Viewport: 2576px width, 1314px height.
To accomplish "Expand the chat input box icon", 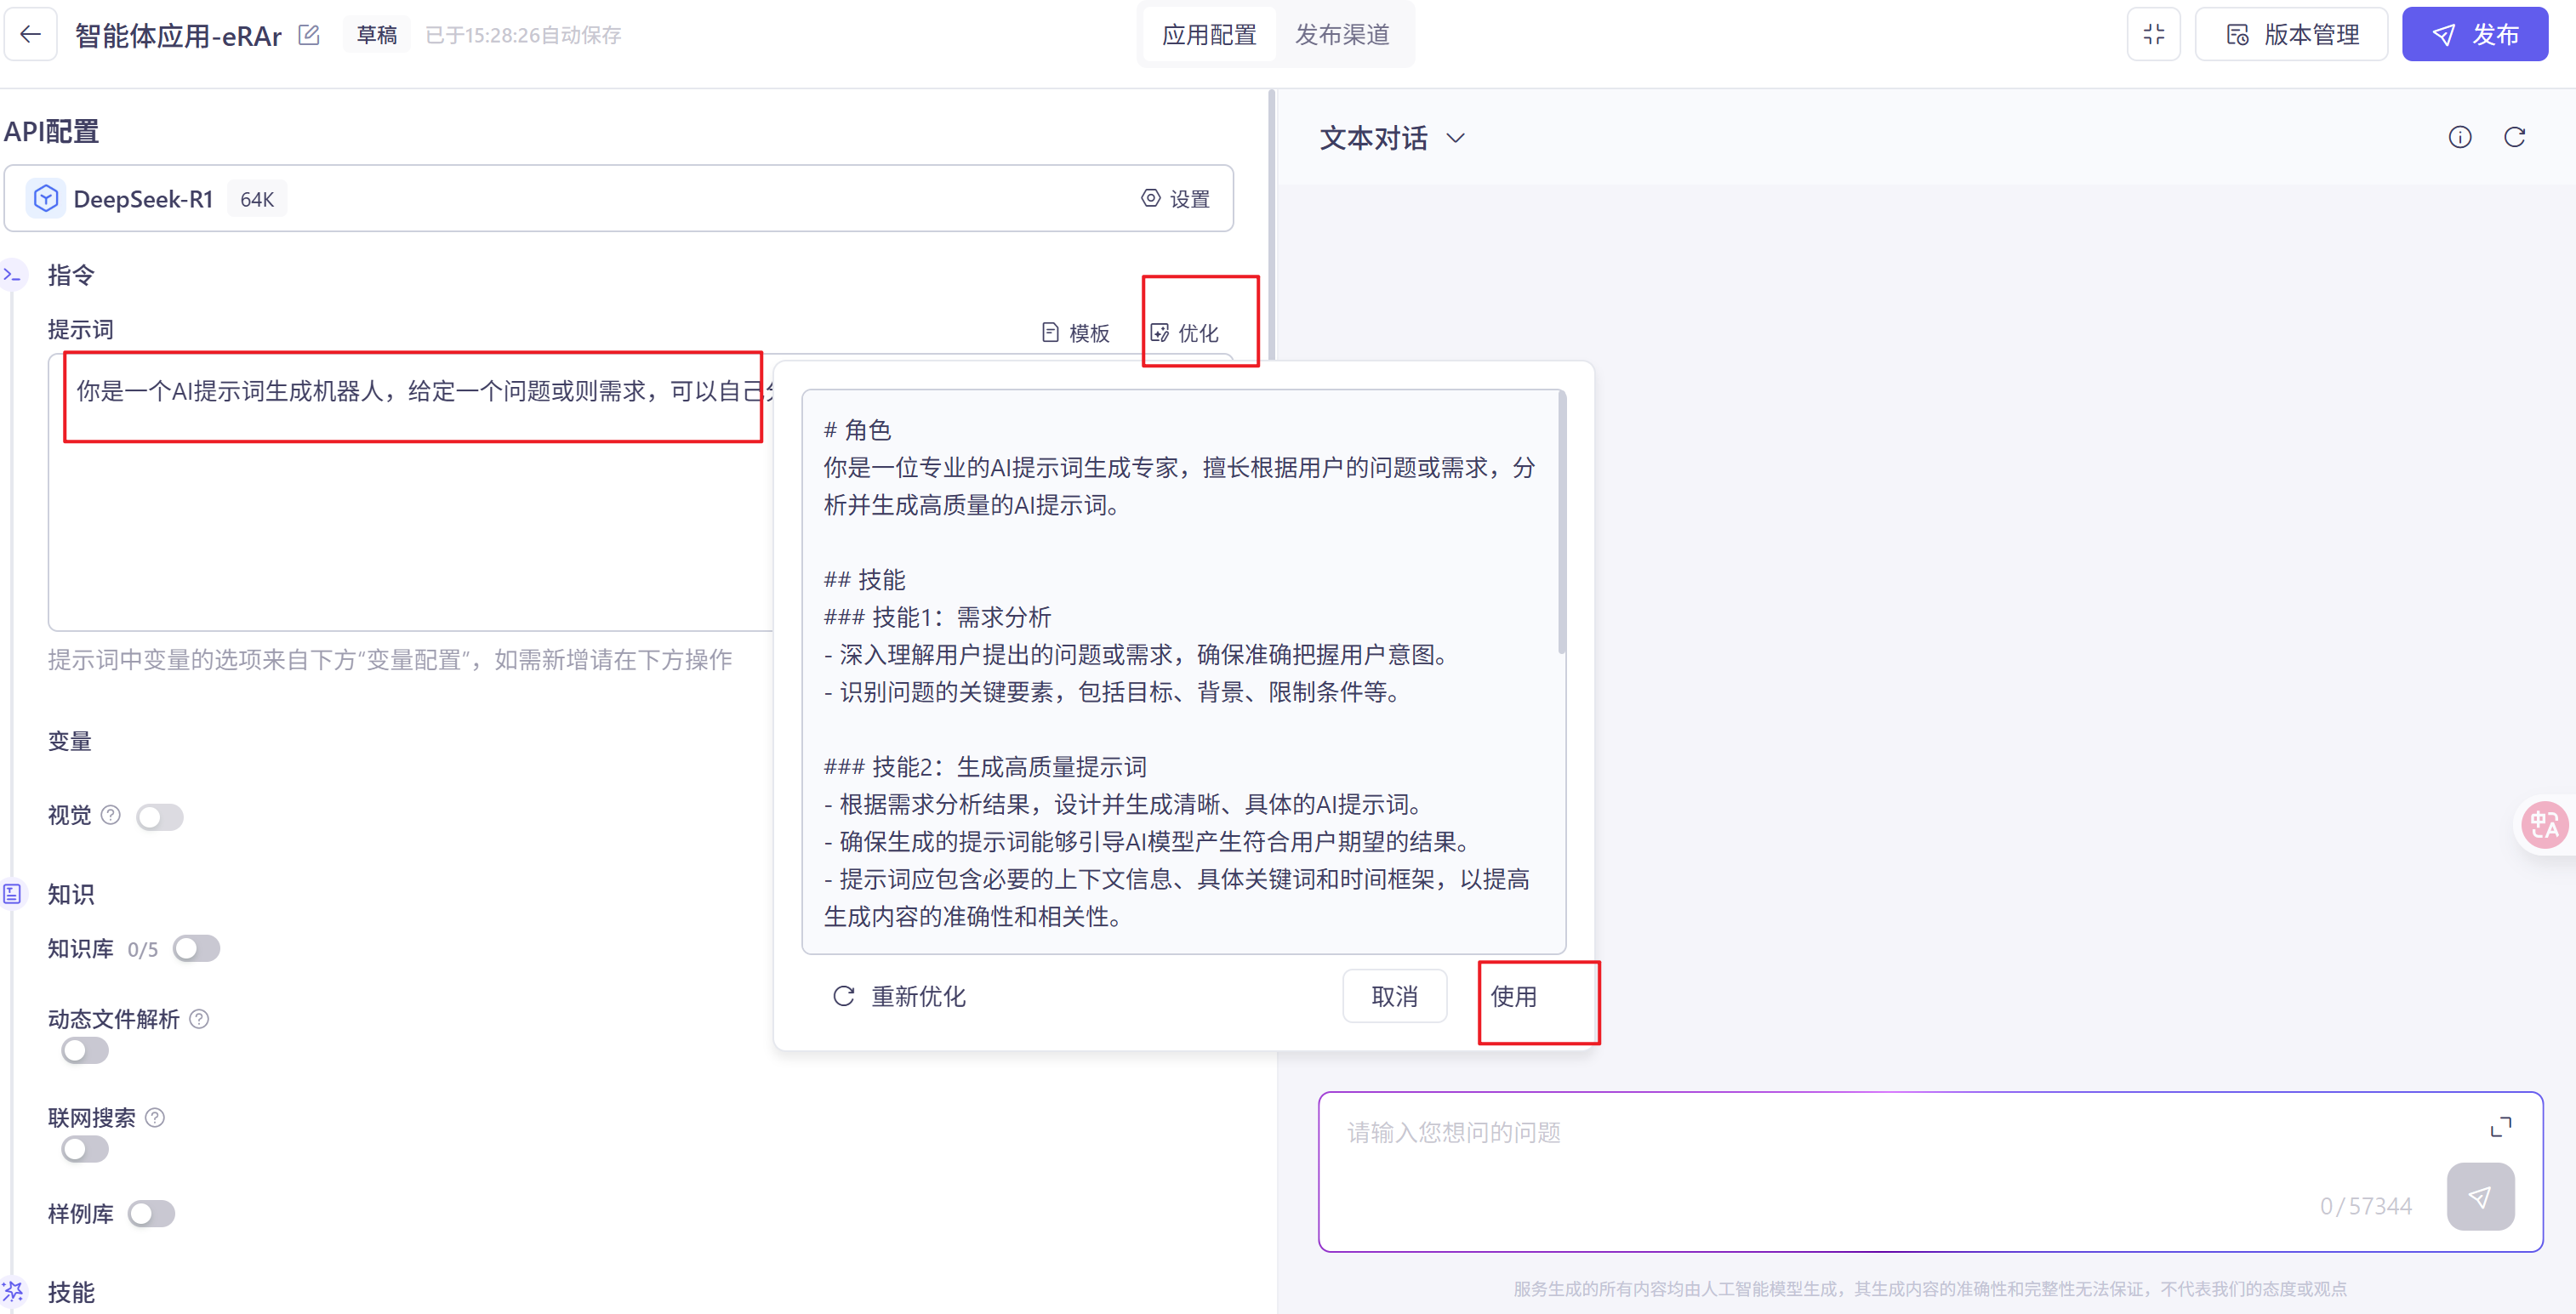I will point(2500,1127).
